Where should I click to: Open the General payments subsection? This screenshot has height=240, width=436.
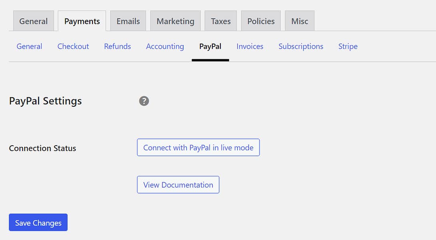pyautogui.click(x=29, y=46)
